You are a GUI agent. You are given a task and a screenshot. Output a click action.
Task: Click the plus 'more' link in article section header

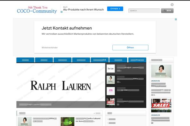pos(97,113)
